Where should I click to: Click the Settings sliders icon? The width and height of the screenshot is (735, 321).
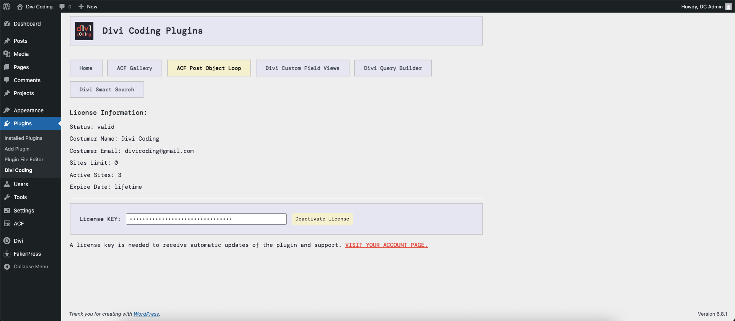[7, 211]
